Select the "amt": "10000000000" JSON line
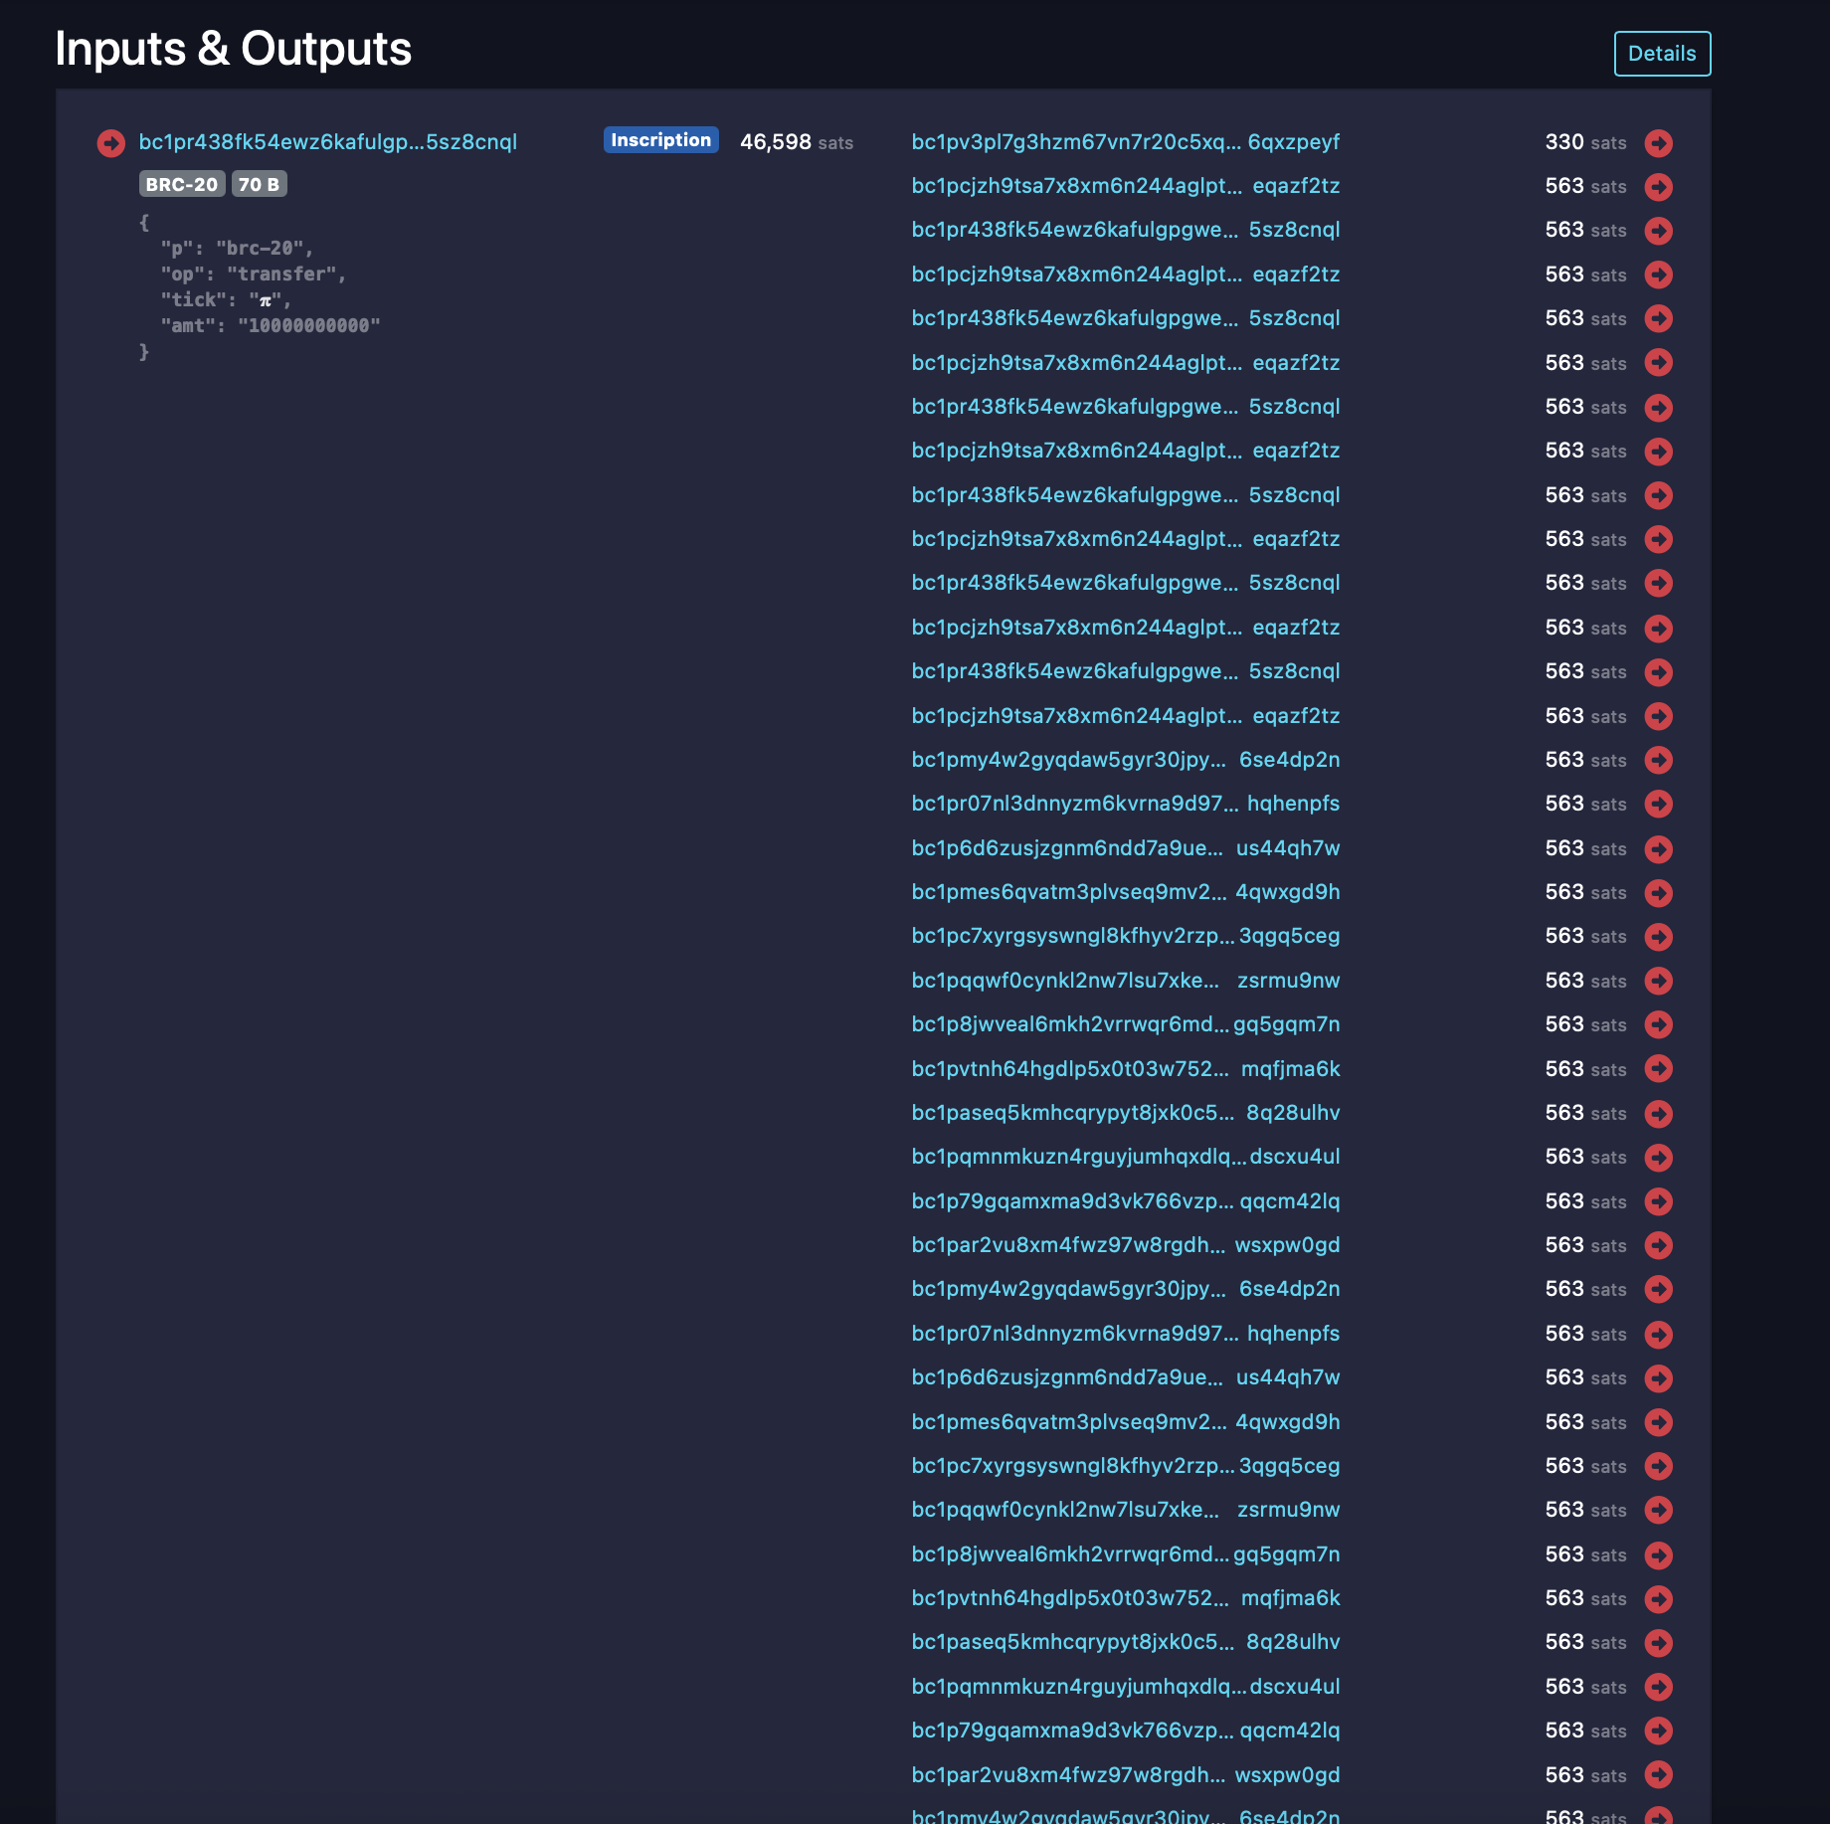 [271, 325]
